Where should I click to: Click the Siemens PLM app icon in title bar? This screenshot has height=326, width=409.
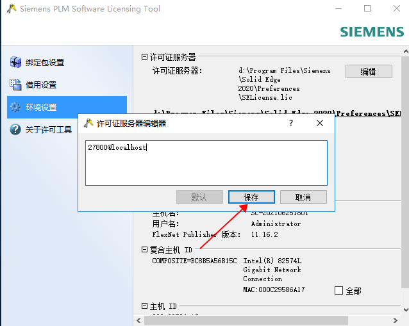click(10, 9)
